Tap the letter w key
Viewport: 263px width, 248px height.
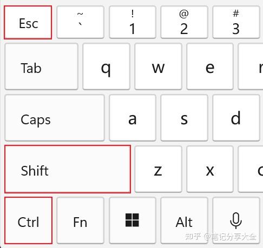click(x=158, y=66)
